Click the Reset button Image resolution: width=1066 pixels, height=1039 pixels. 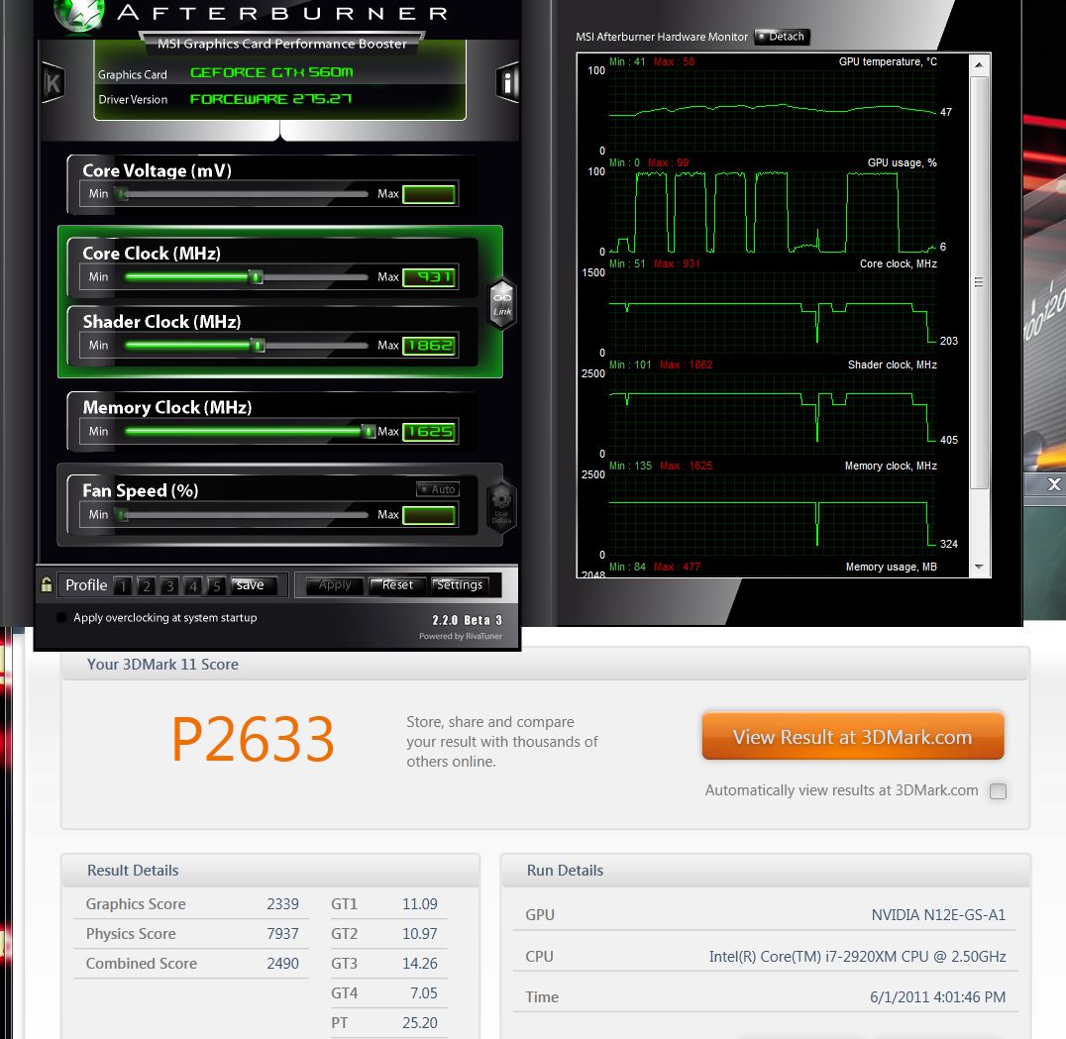[397, 585]
